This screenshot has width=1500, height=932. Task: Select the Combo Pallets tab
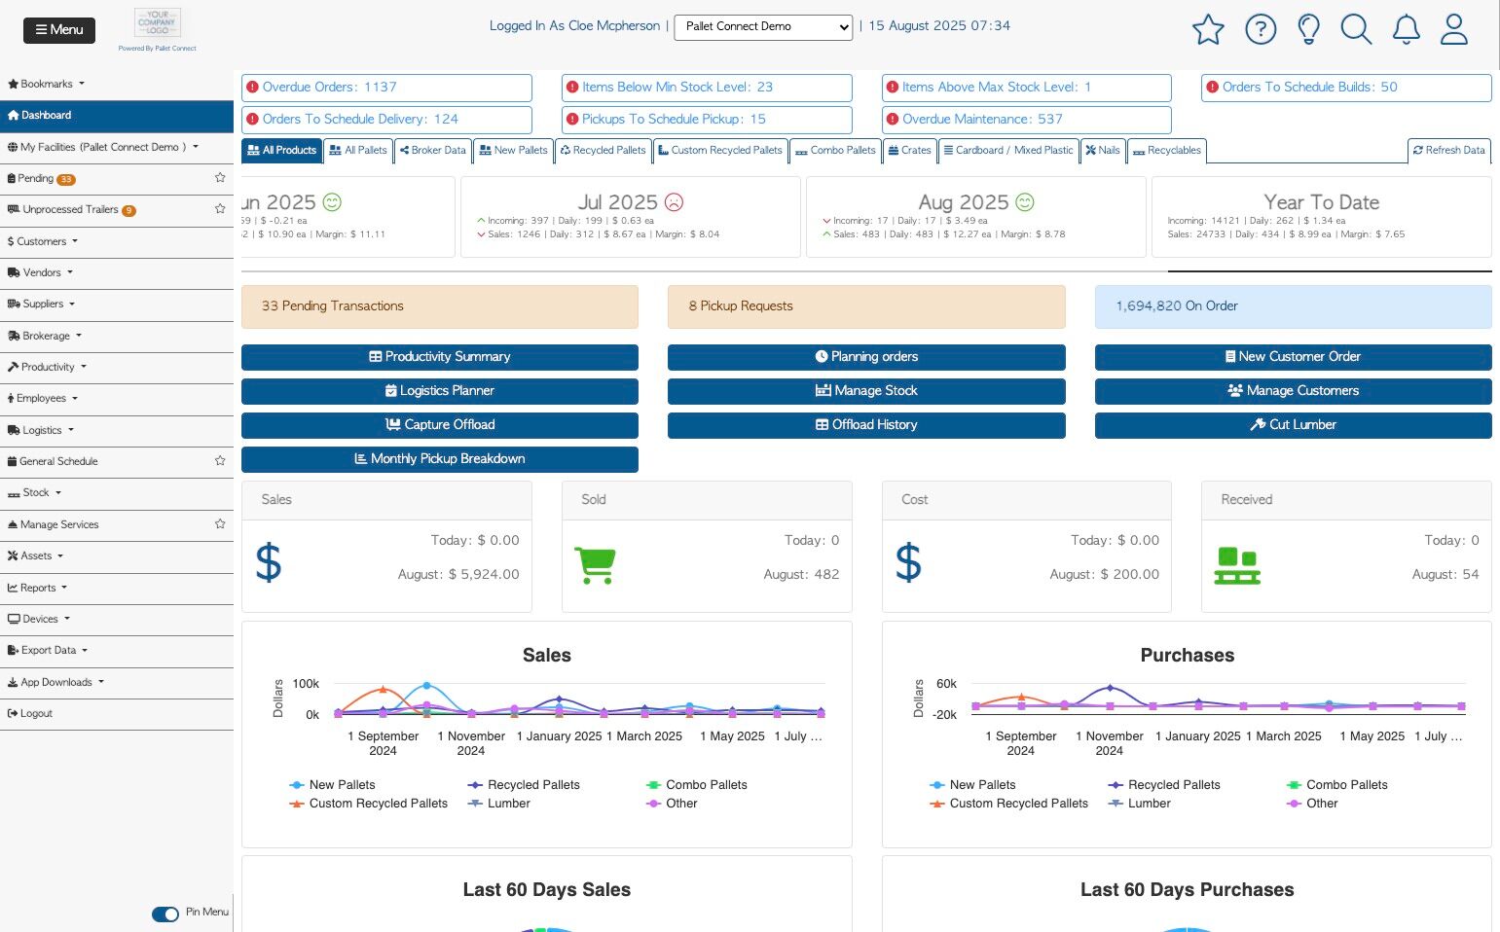tap(836, 151)
